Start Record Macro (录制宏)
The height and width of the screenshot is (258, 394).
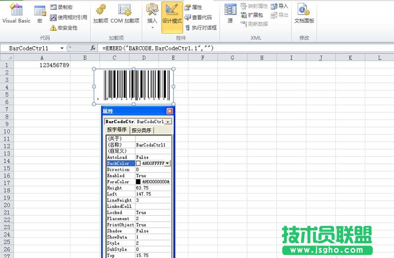(x=61, y=7)
